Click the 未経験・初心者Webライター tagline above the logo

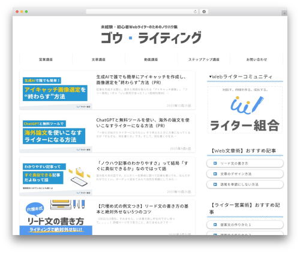[x=139, y=27]
